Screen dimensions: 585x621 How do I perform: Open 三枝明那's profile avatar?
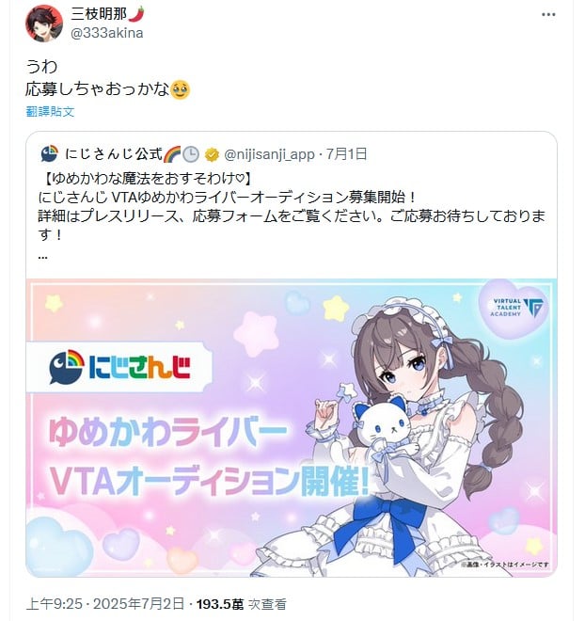pyautogui.click(x=44, y=24)
